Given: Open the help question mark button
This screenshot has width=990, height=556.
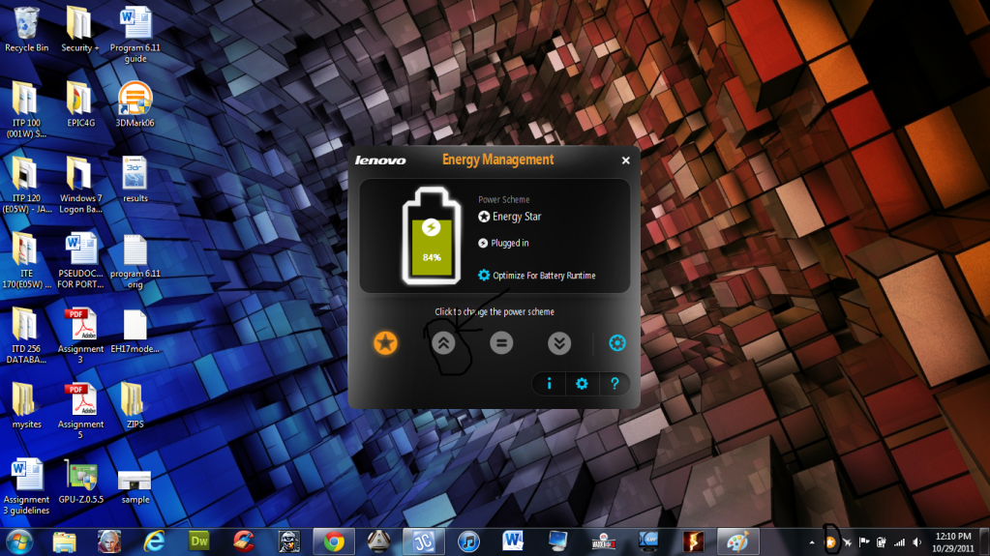Looking at the screenshot, I should 615,384.
